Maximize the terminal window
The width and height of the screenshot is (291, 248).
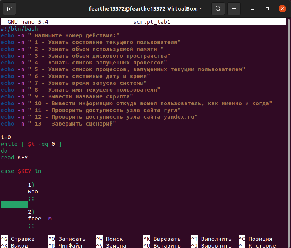click(x=267, y=9)
